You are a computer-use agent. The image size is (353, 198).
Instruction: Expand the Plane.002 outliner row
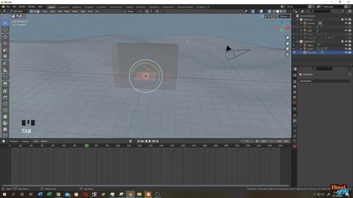tap(301, 53)
